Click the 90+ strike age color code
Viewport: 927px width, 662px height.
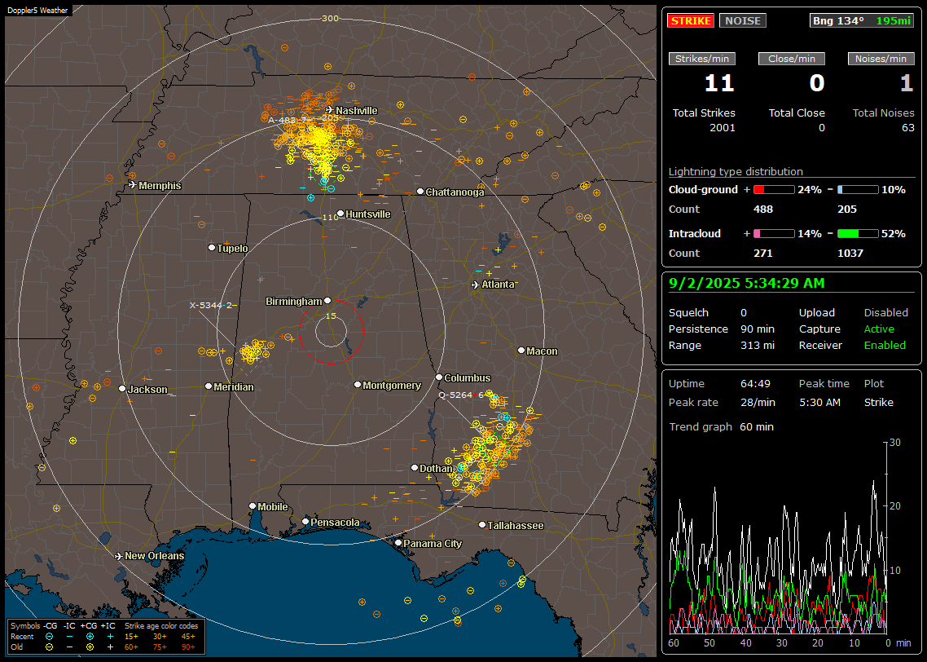point(188,647)
